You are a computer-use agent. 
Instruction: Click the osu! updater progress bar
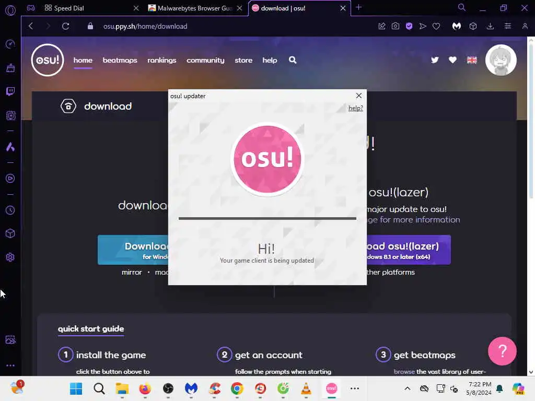[x=267, y=218]
